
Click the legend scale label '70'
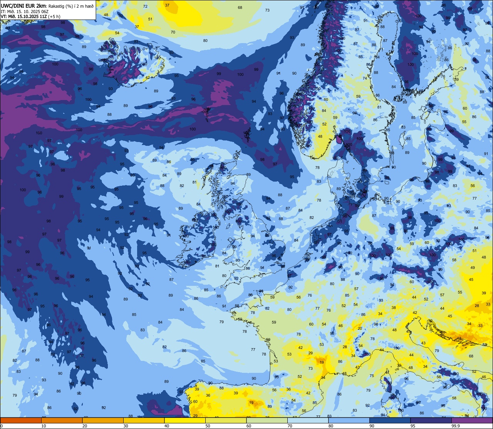[290, 426]
